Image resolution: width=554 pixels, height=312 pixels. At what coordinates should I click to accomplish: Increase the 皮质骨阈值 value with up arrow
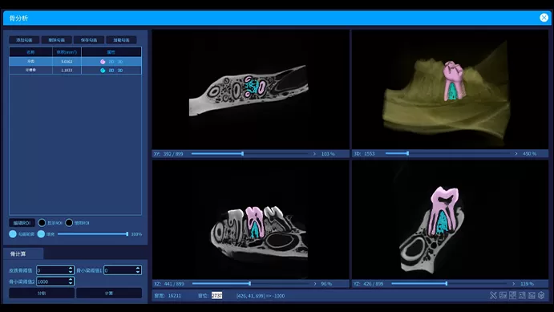click(71, 268)
